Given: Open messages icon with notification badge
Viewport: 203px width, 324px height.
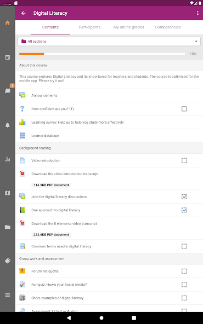Looking at the screenshot, I should [x=8, y=91].
